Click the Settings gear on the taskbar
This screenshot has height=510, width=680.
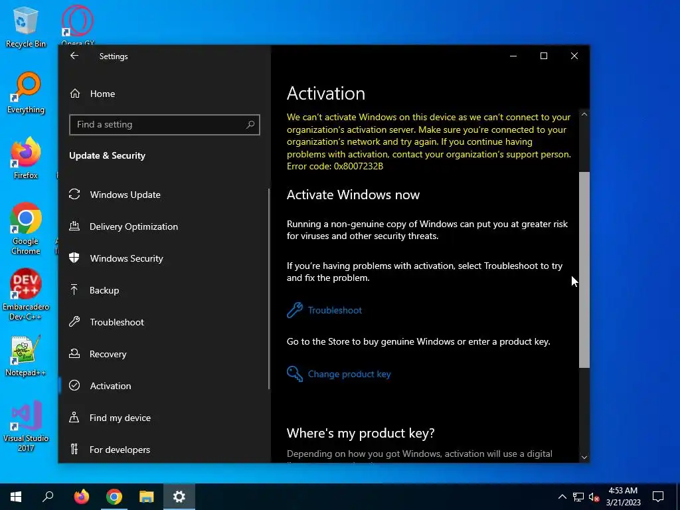(179, 497)
